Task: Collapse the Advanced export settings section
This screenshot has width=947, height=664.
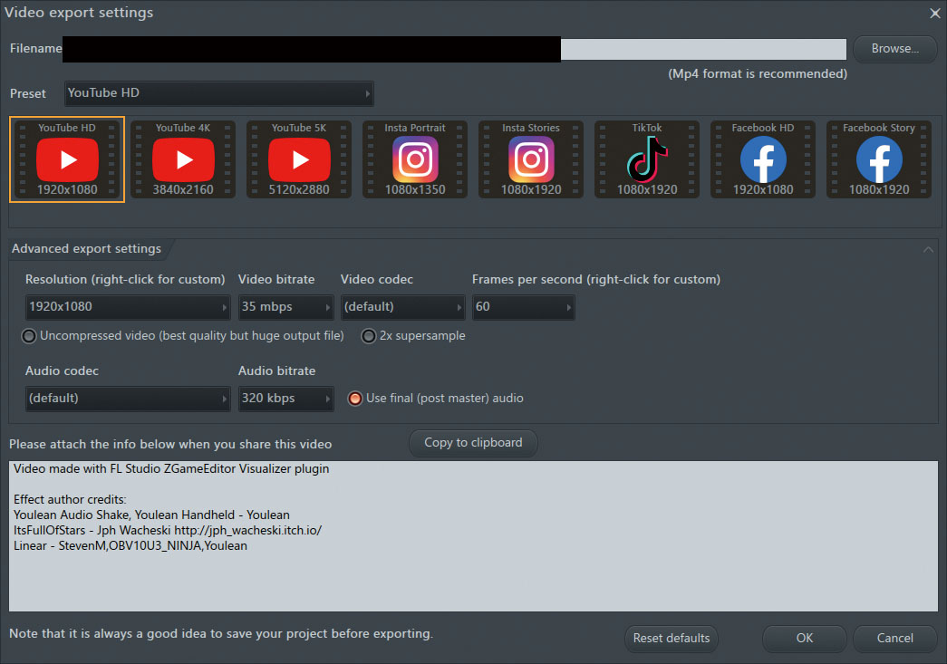Action: tap(928, 249)
